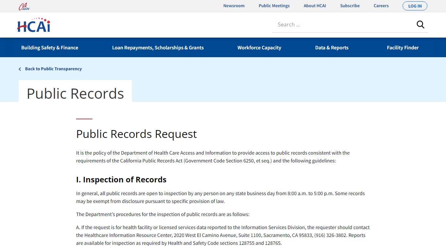Focus the Search input field

click(x=343, y=25)
